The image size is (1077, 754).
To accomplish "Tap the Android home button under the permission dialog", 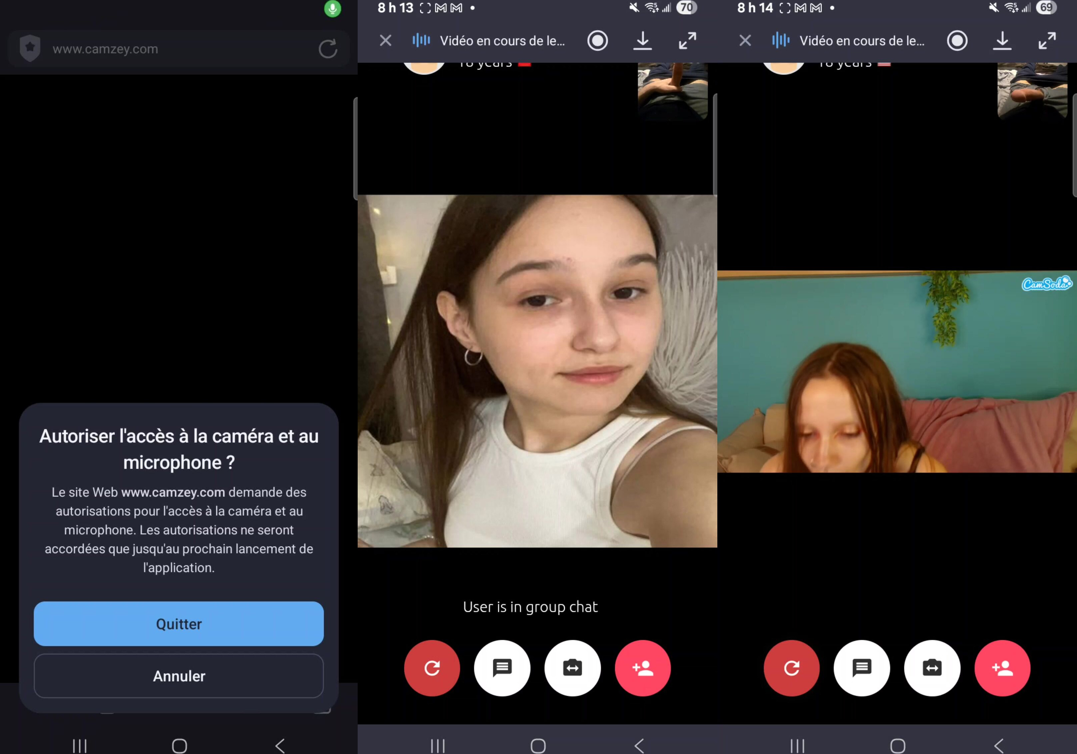I will (179, 745).
